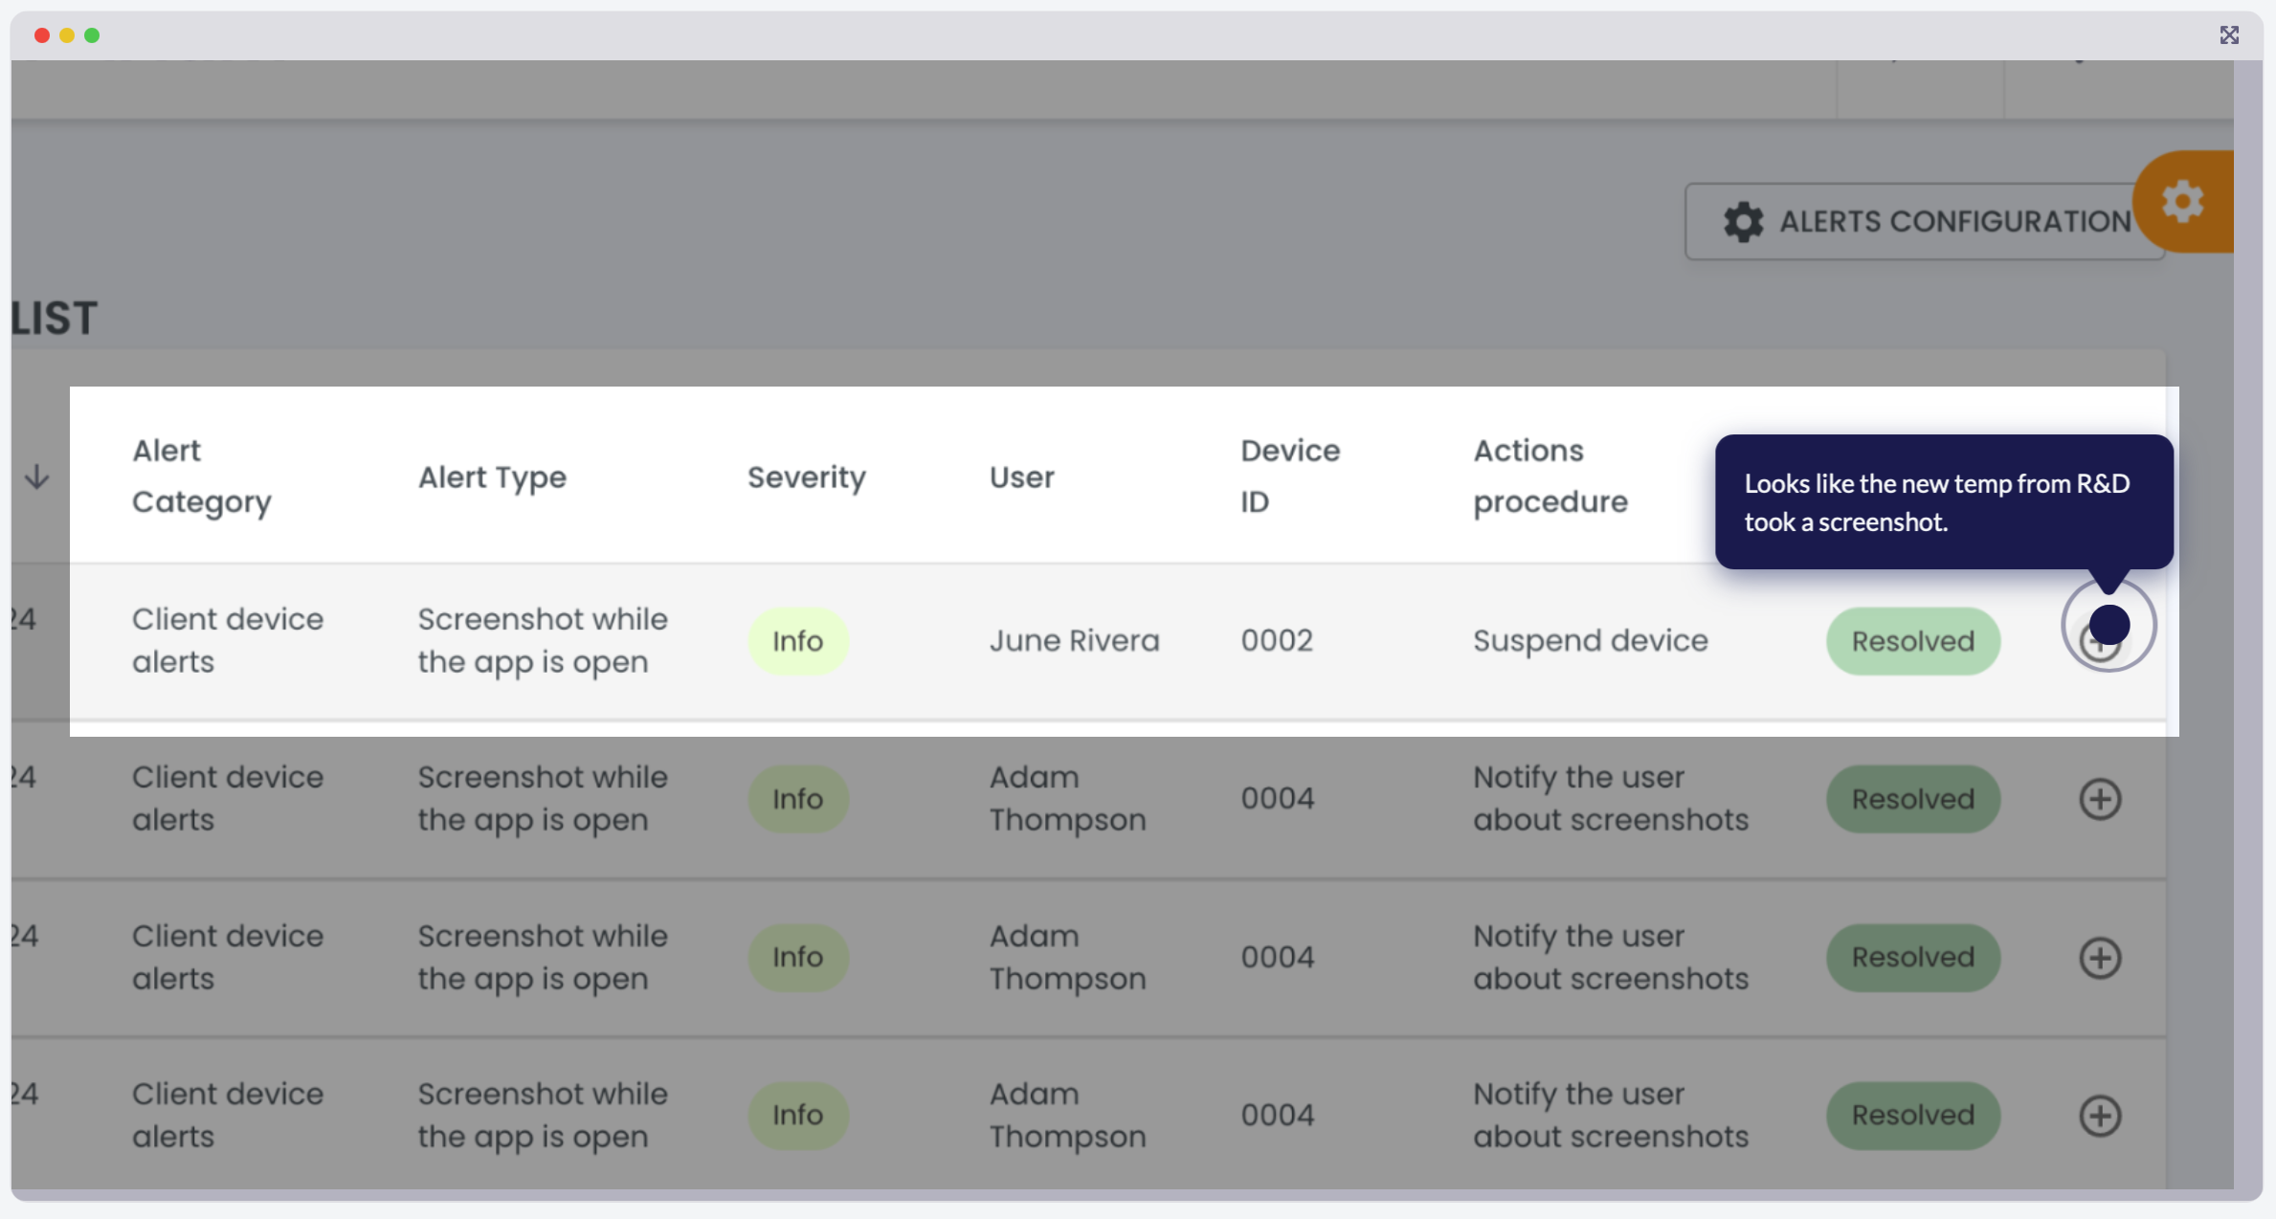This screenshot has width=2276, height=1219.
Task: Open the ALERTS CONFIGURATION button
Action: (1924, 221)
